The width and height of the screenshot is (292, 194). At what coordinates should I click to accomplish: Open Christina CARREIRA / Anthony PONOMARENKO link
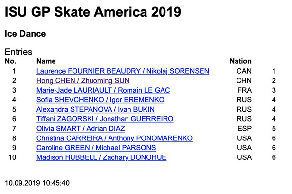coord(114,138)
